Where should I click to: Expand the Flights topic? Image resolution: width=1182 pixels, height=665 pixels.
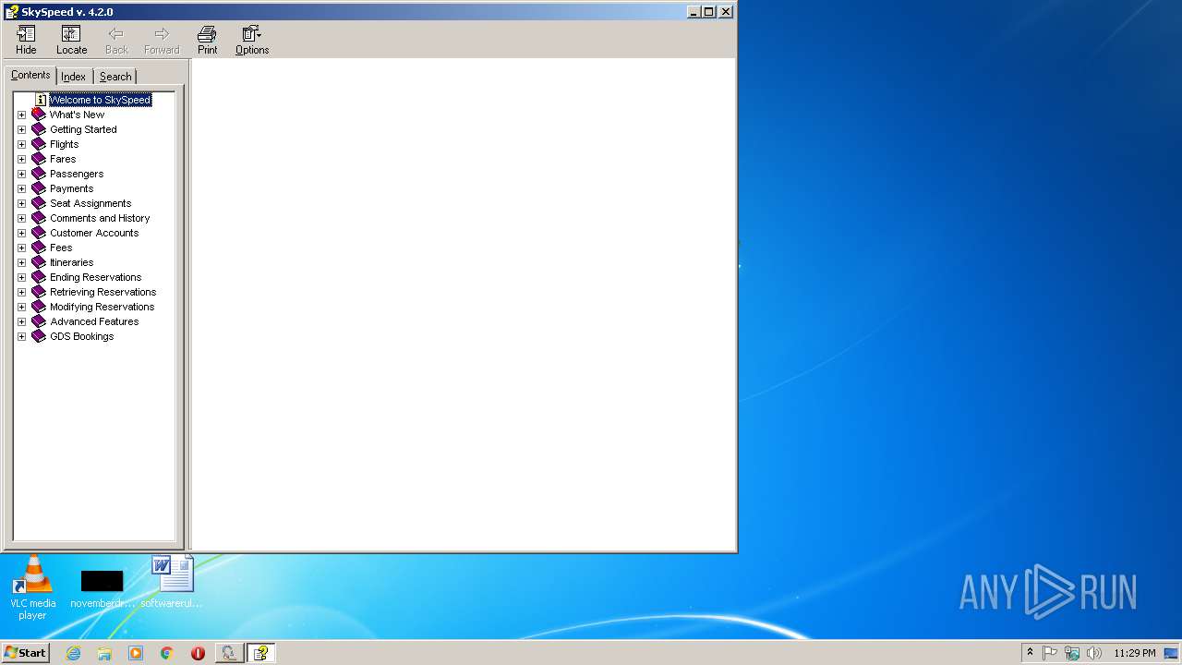point(21,144)
